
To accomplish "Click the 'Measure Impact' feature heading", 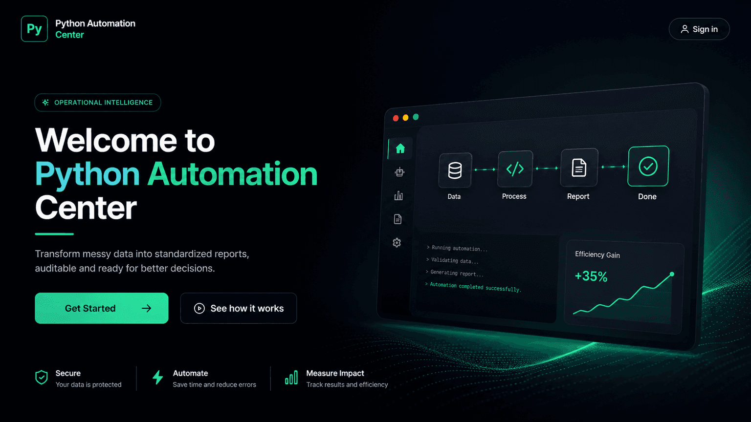I will point(335,373).
